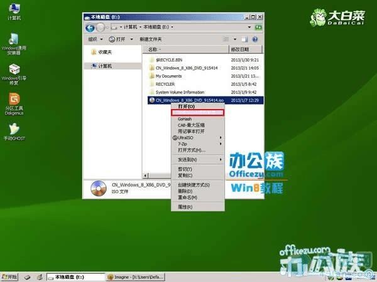Screen dimensions: 377x282
Task: Launch the 分区工具 Diskgenius shortcut
Action: click(14, 103)
